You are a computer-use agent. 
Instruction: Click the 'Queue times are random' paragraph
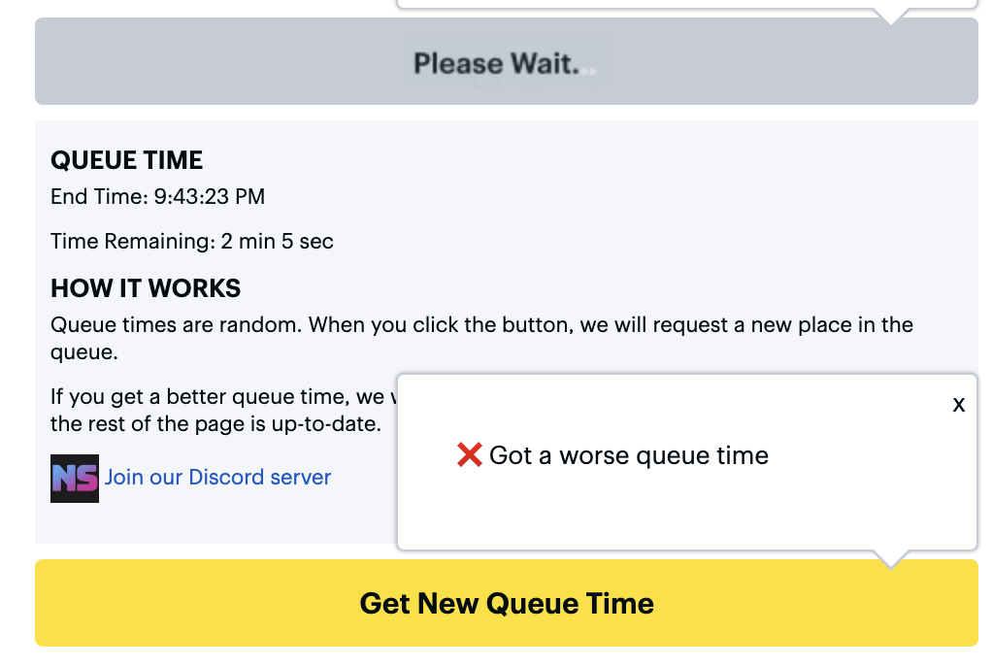[x=481, y=338]
